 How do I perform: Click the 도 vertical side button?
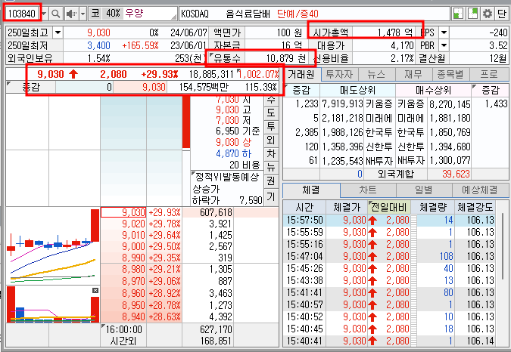pyautogui.click(x=271, y=113)
